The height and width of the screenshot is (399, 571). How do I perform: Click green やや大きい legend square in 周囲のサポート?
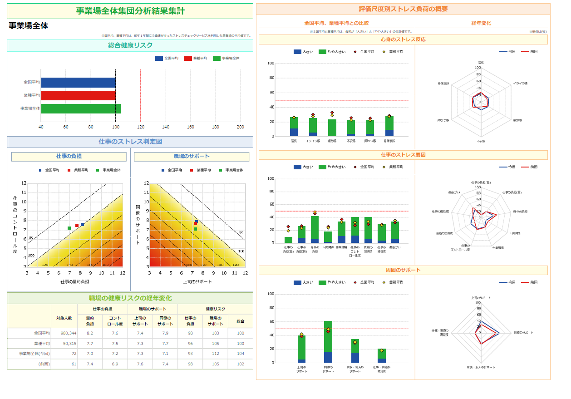322,282
